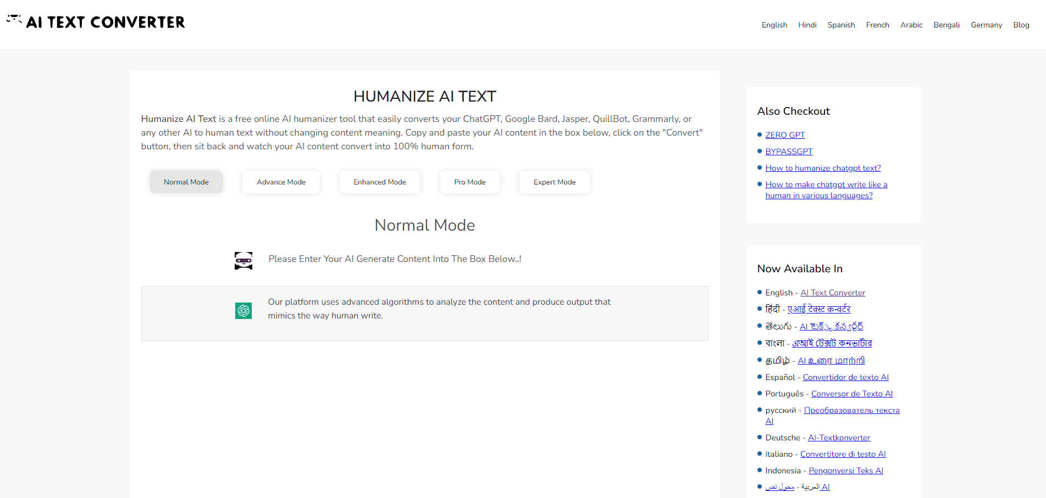Open the Telugu AI converter link
This screenshot has width=1046, height=498.
pyautogui.click(x=831, y=327)
